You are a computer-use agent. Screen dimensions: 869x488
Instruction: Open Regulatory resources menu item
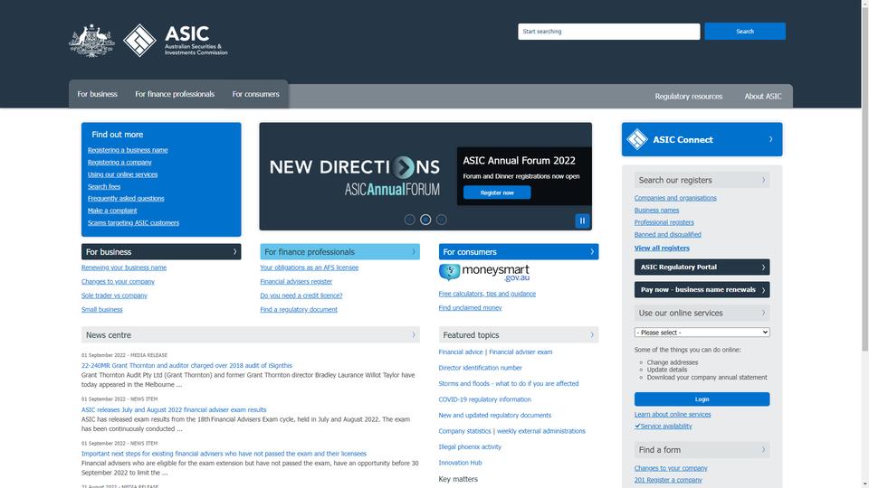(688, 97)
